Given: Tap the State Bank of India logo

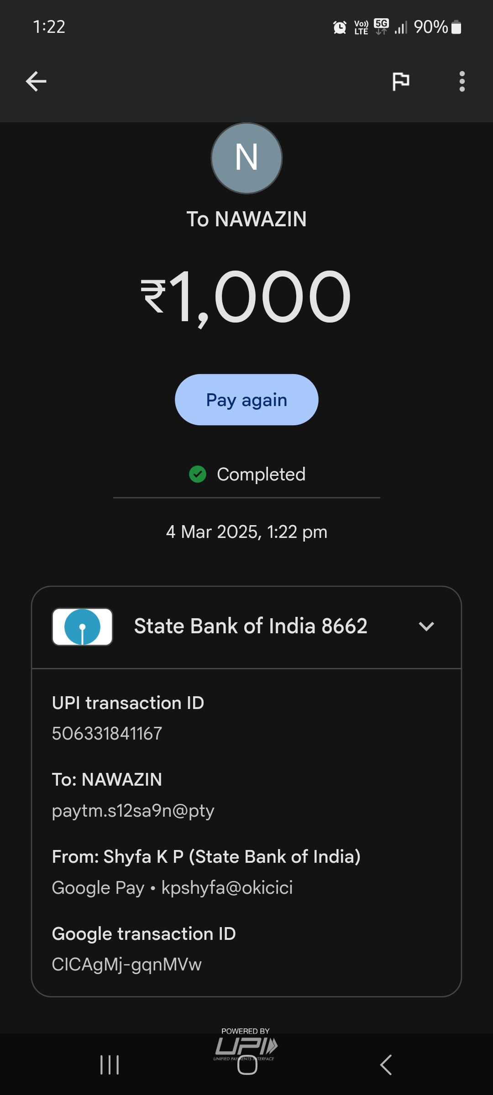Looking at the screenshot, I should click(x=82, y=626).
